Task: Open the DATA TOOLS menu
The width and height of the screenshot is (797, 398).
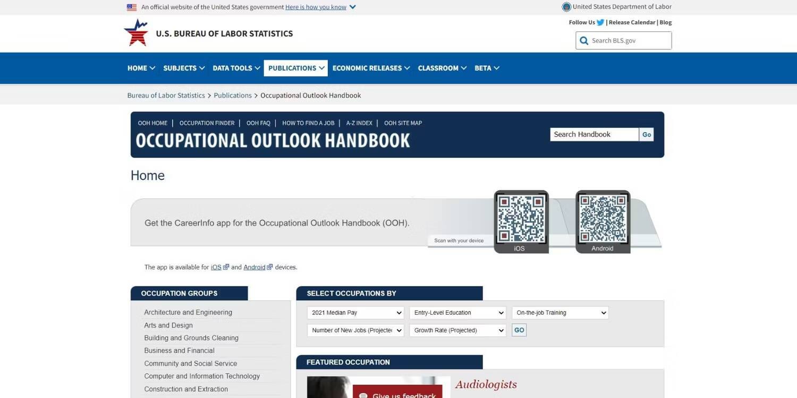Action: click(236, 68)
